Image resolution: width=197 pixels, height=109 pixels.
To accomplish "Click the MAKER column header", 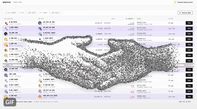I will pyautogui.click(x=139, y=19).
